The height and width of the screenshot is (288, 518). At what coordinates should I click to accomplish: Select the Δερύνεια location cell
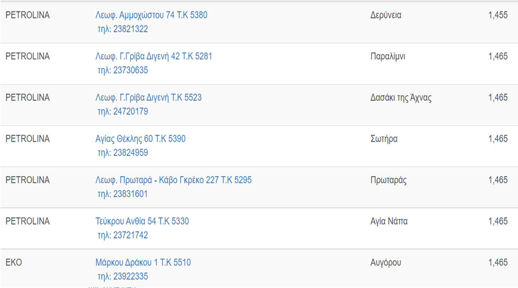pyautogui.click(x=386, y=15)
